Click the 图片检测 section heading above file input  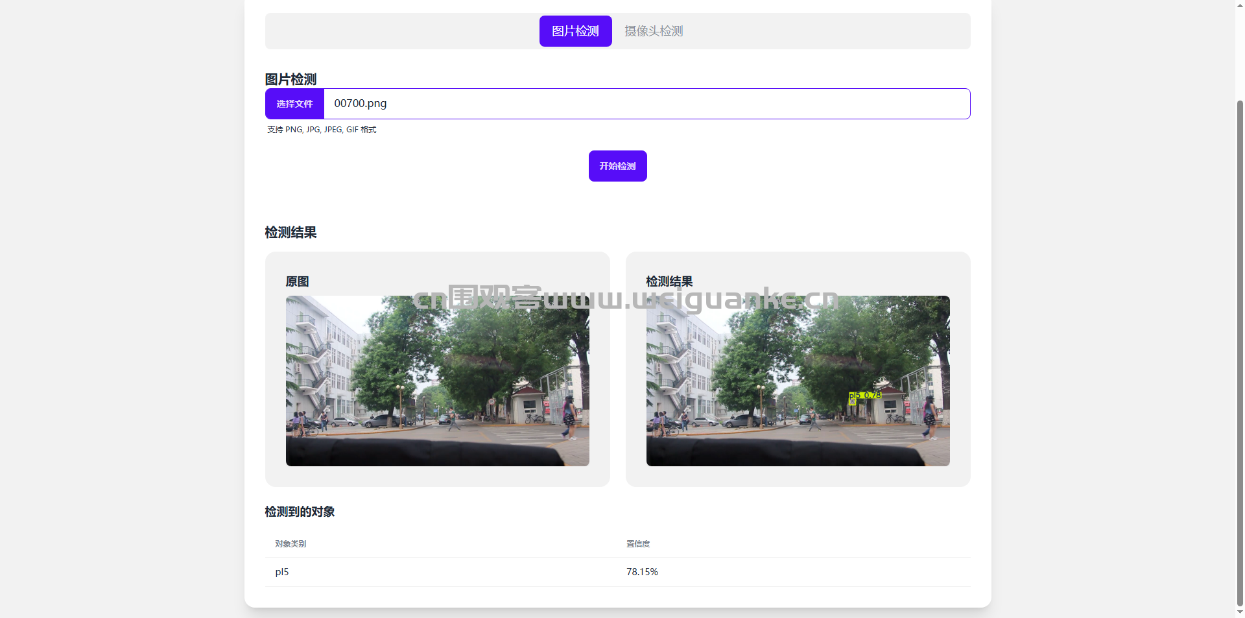290,79
